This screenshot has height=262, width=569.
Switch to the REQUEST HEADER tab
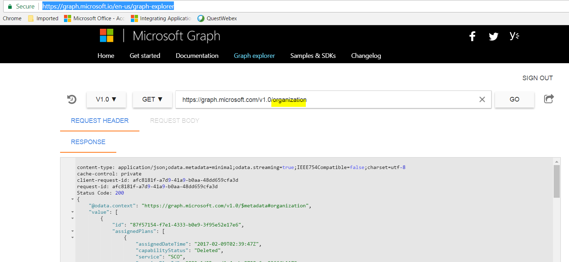click(100, 121)
